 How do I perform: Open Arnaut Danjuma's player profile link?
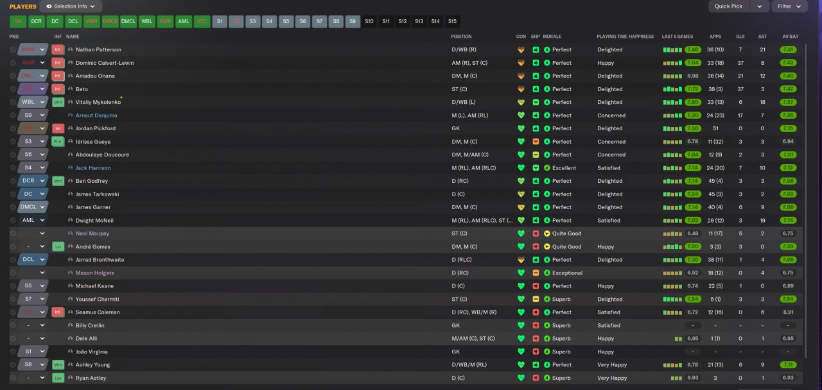click(96, 115)
